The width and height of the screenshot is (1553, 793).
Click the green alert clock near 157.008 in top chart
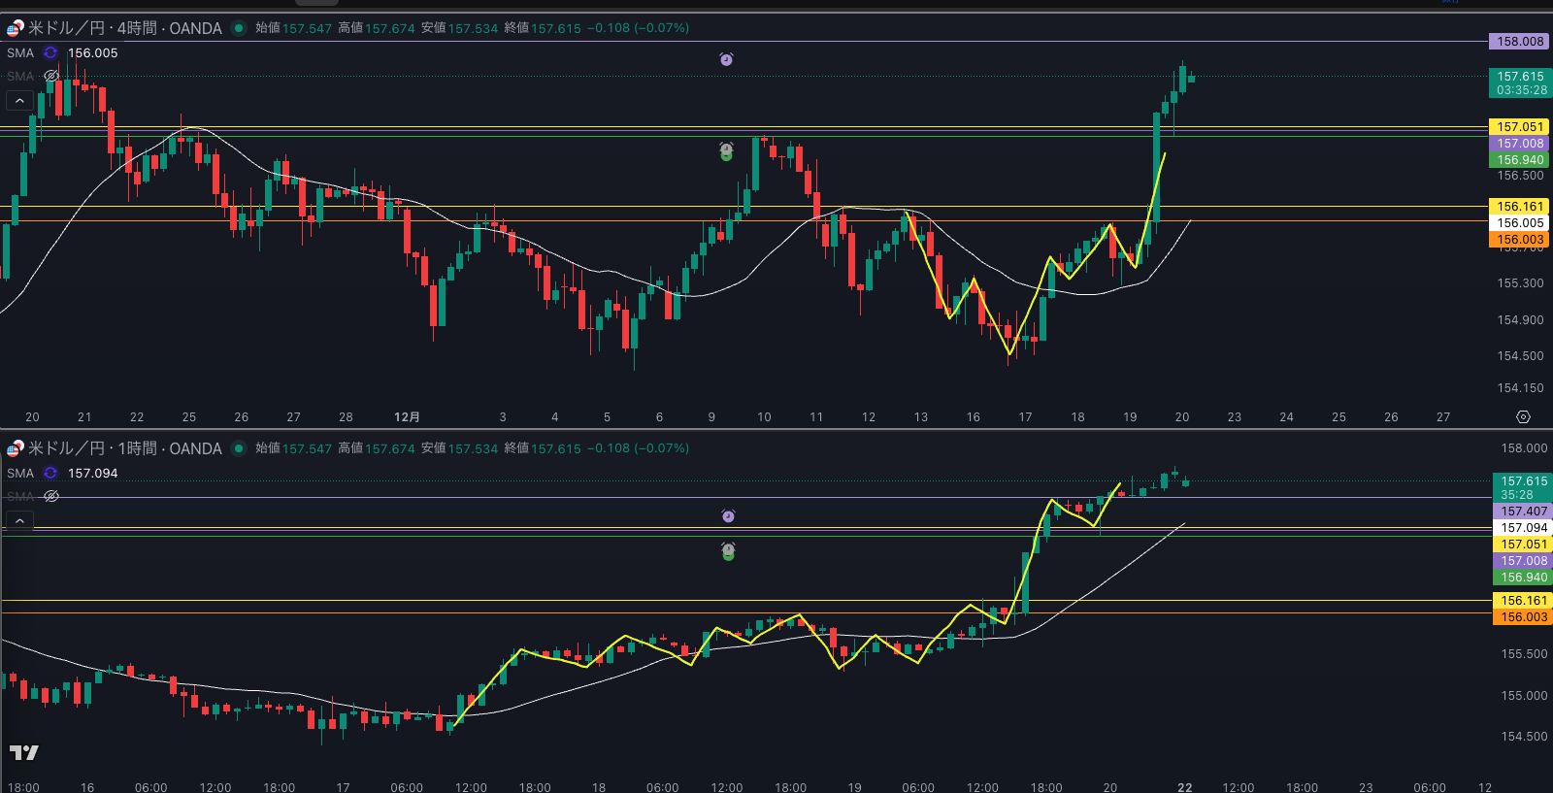click(x=726, y=150)
